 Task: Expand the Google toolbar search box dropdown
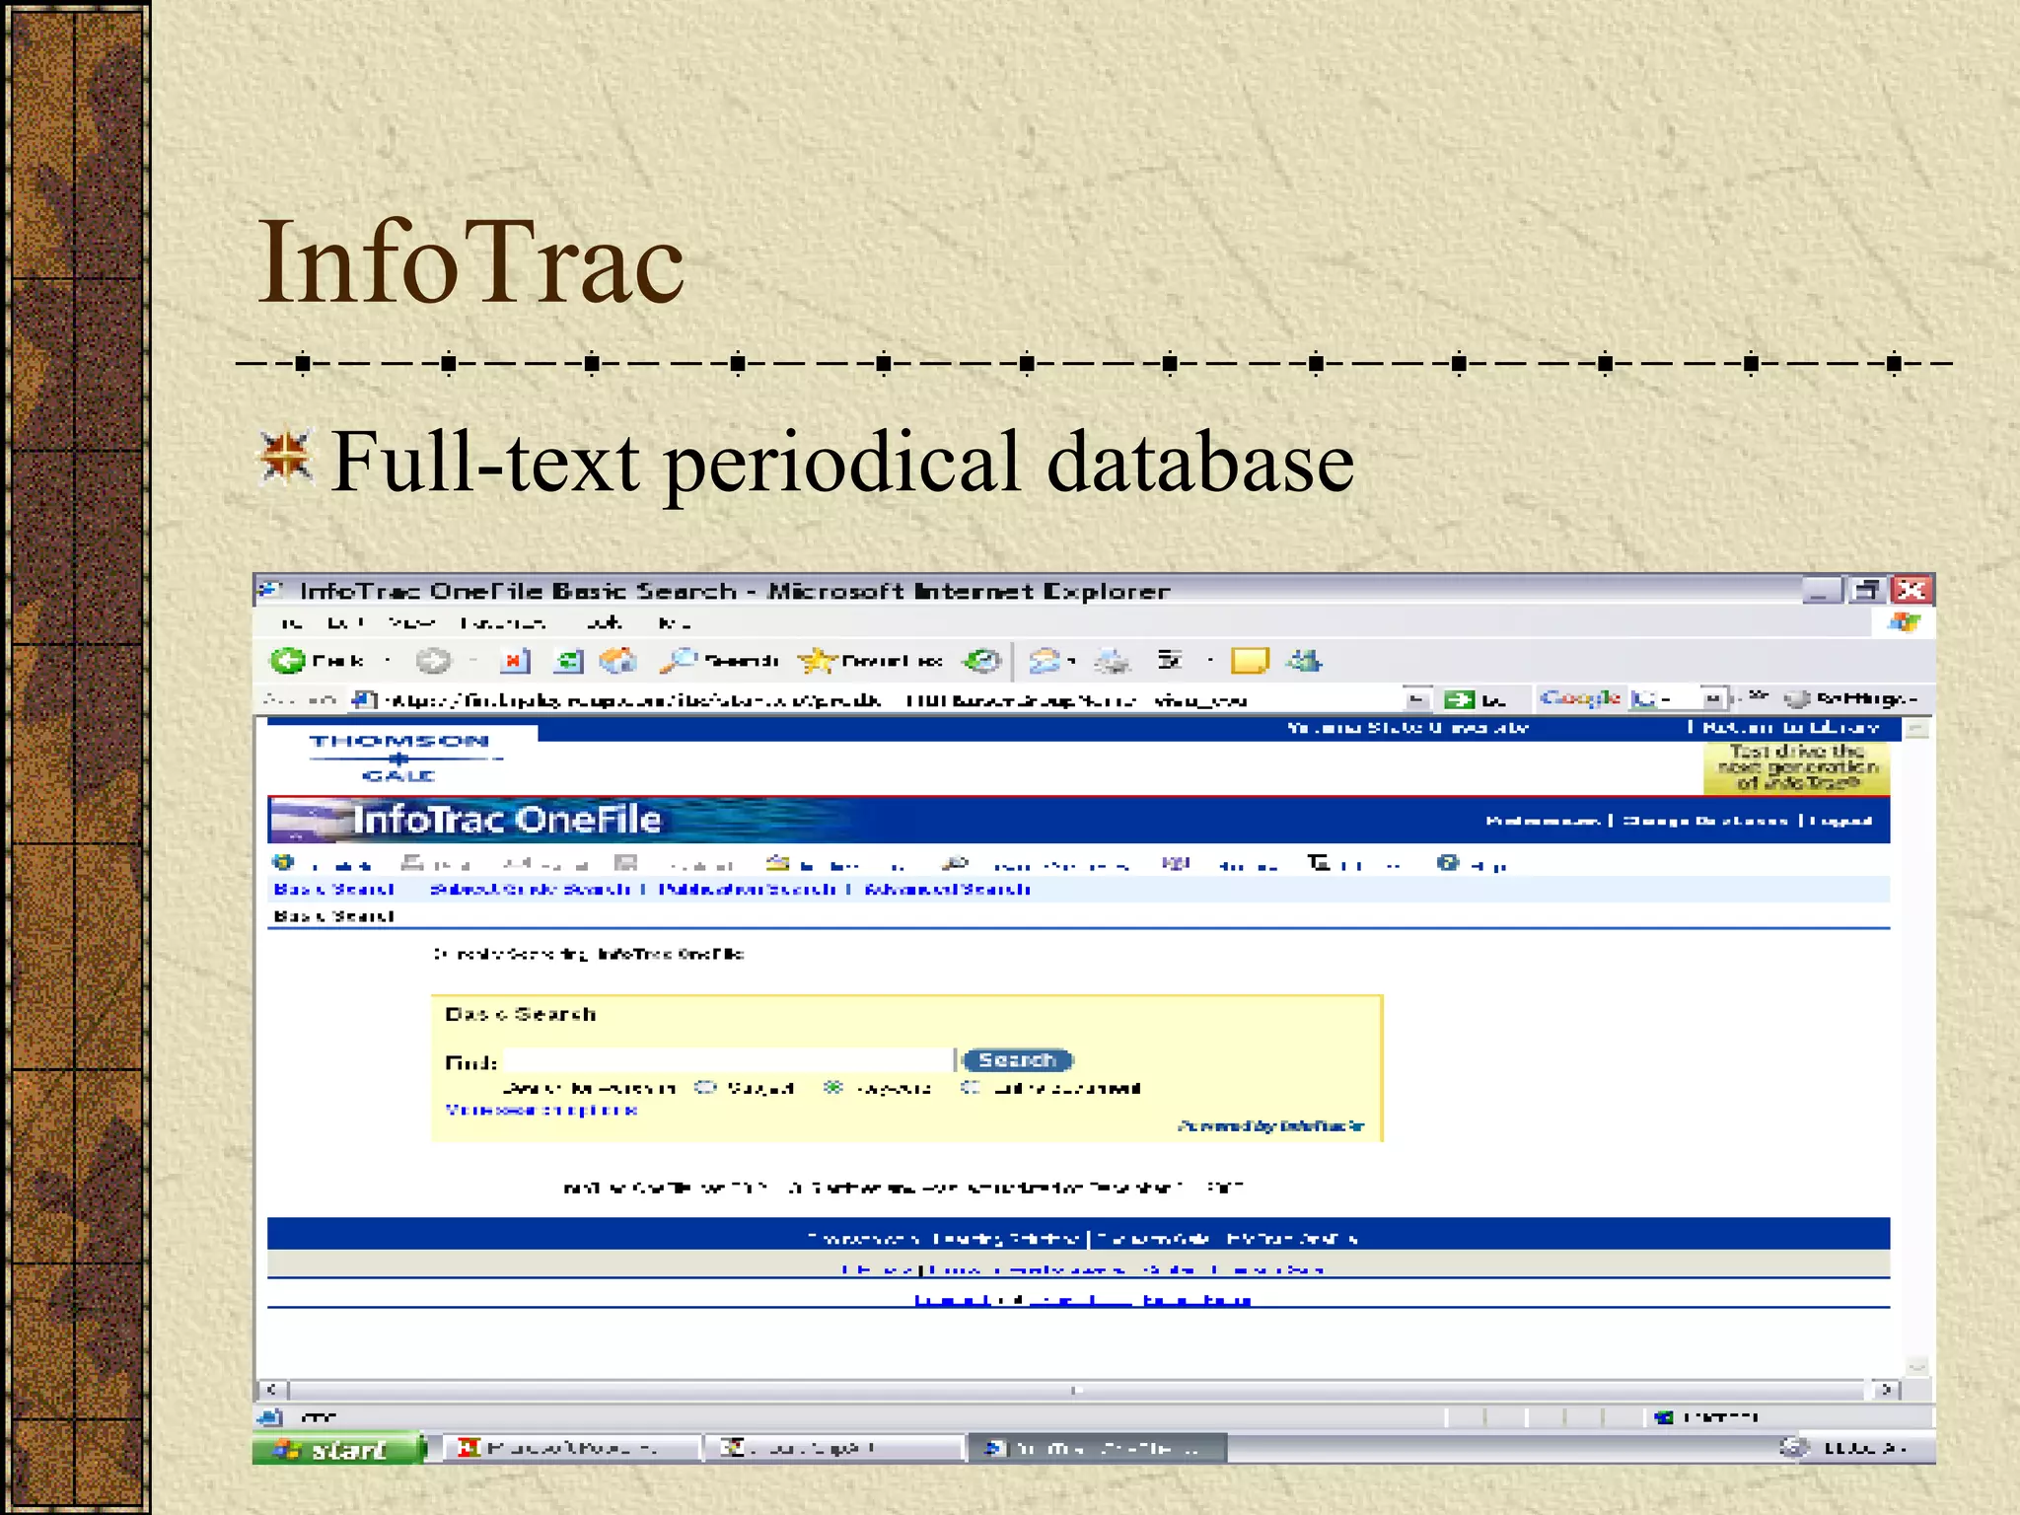[x=1714, y=698]
